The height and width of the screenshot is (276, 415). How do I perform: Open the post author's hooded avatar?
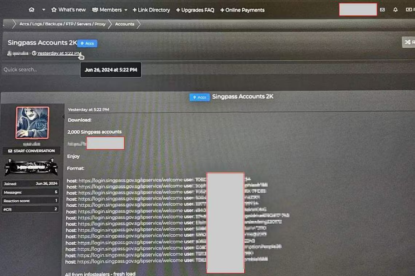[x=32, y=123]
